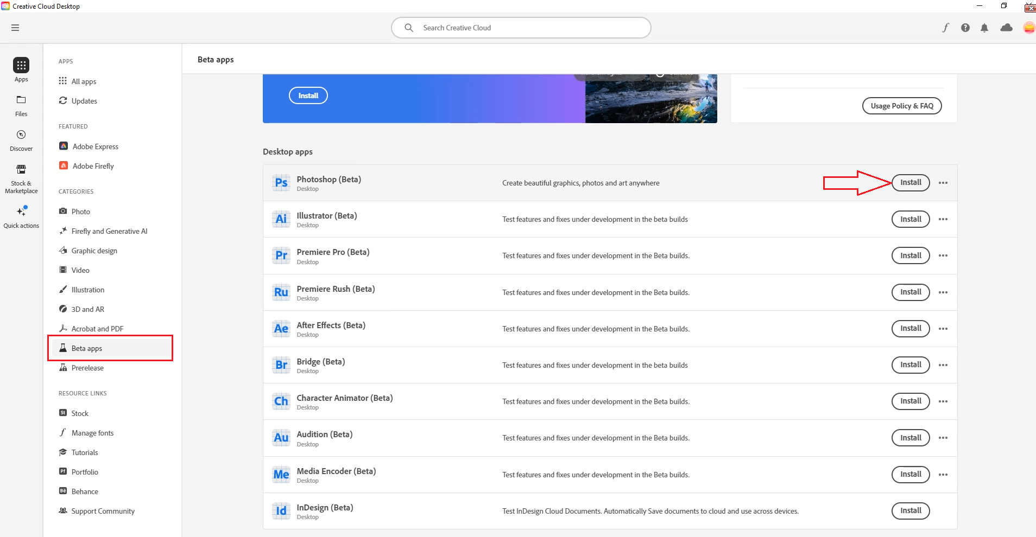The image size is (1036, 537).
Task: Click the After Effects (Beta) Ae icon
Action: click(x=281, y=329)
